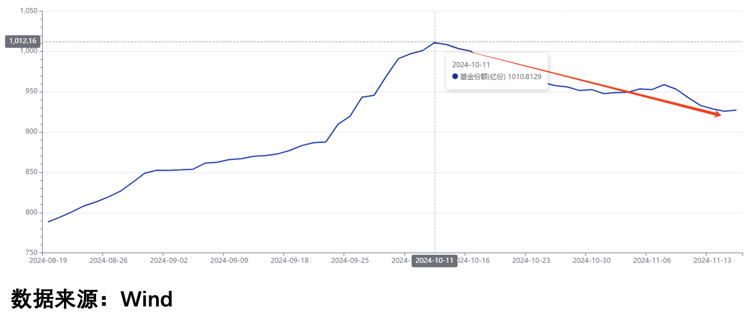Pick the 2024-10-23 date label
This screenshot has width=751, height=325.
(531, 260)
